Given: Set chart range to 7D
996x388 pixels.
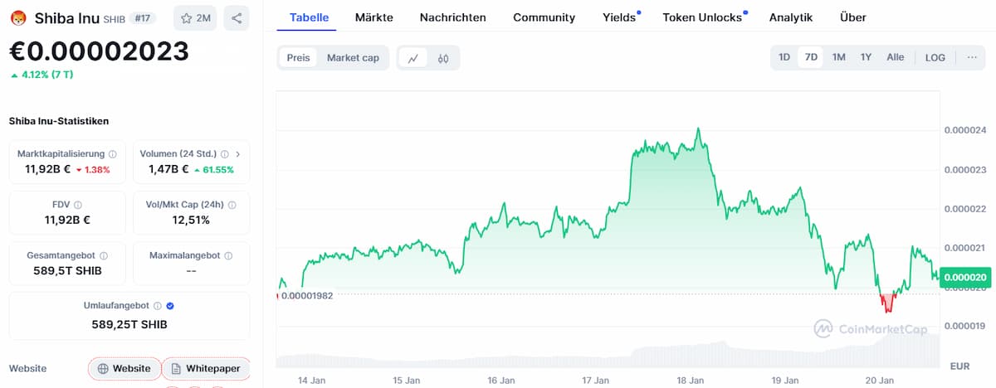Looking at the screenshot, I should [x=811, y=57].
